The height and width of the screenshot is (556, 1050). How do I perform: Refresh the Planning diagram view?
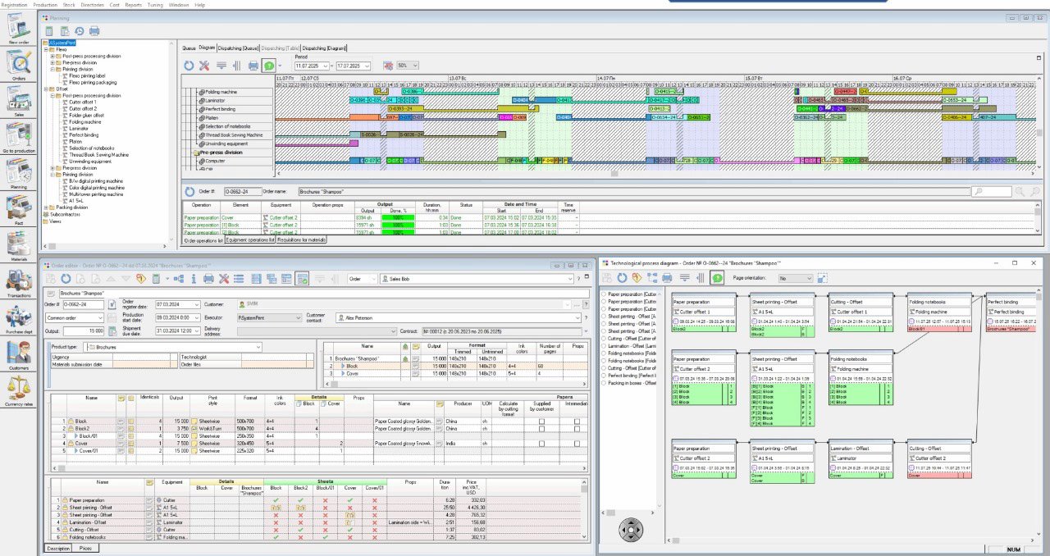pos(189,66)
